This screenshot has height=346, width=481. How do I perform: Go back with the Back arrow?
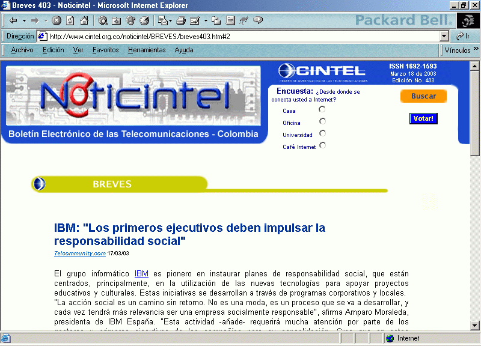click(13, 20)
